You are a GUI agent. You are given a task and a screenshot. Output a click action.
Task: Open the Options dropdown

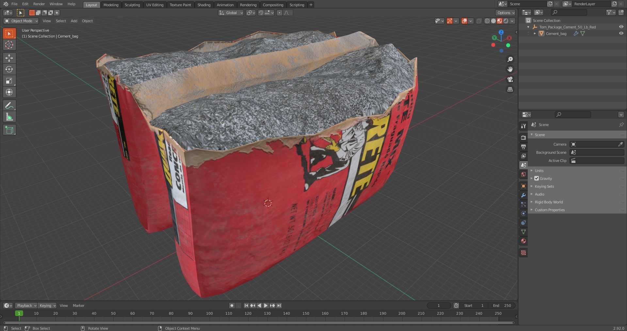(506, 13)
